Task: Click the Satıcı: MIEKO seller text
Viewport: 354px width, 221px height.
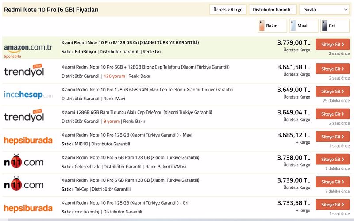Action: (x=75, y=144)
